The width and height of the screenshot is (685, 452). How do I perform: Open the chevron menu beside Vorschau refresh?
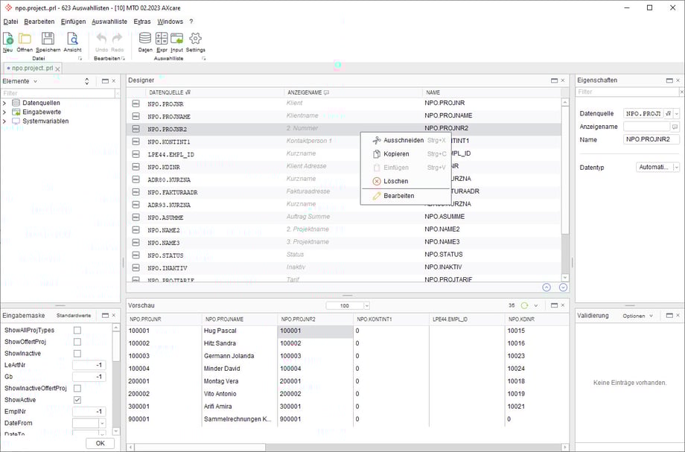coord(536,306)
